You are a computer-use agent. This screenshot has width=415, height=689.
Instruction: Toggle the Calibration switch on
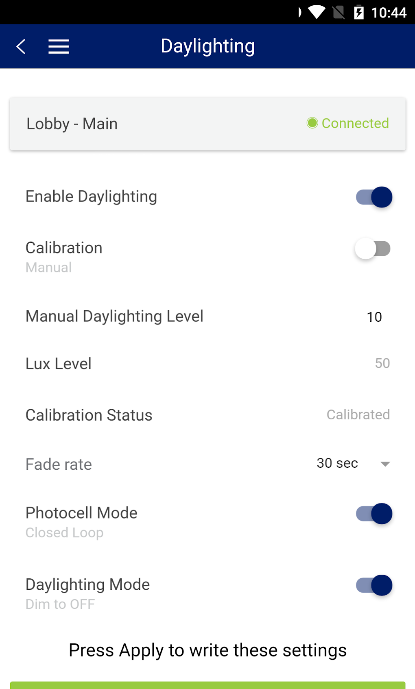point(373,249)
